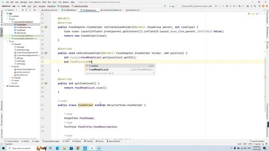The image size is (269, 151).
Task: Open samosa.jpg in drawable folder
Action: click(x=21, y=64)
